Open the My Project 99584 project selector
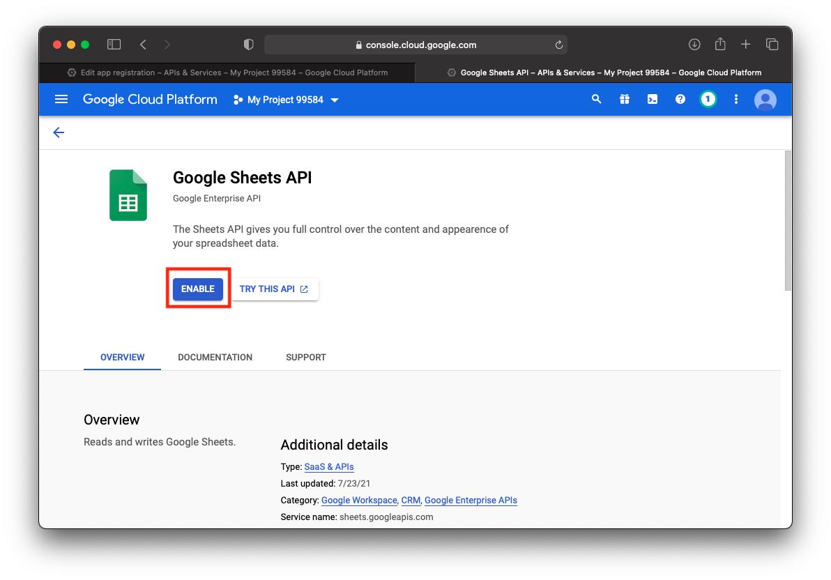Viewport: 831px width, 580px height. [x=286, y=100]
